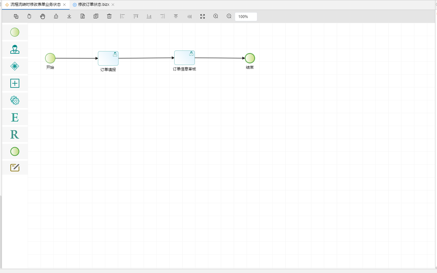
Task: Click the download arrow icon in toolbar
Action: tap(69, 16)
